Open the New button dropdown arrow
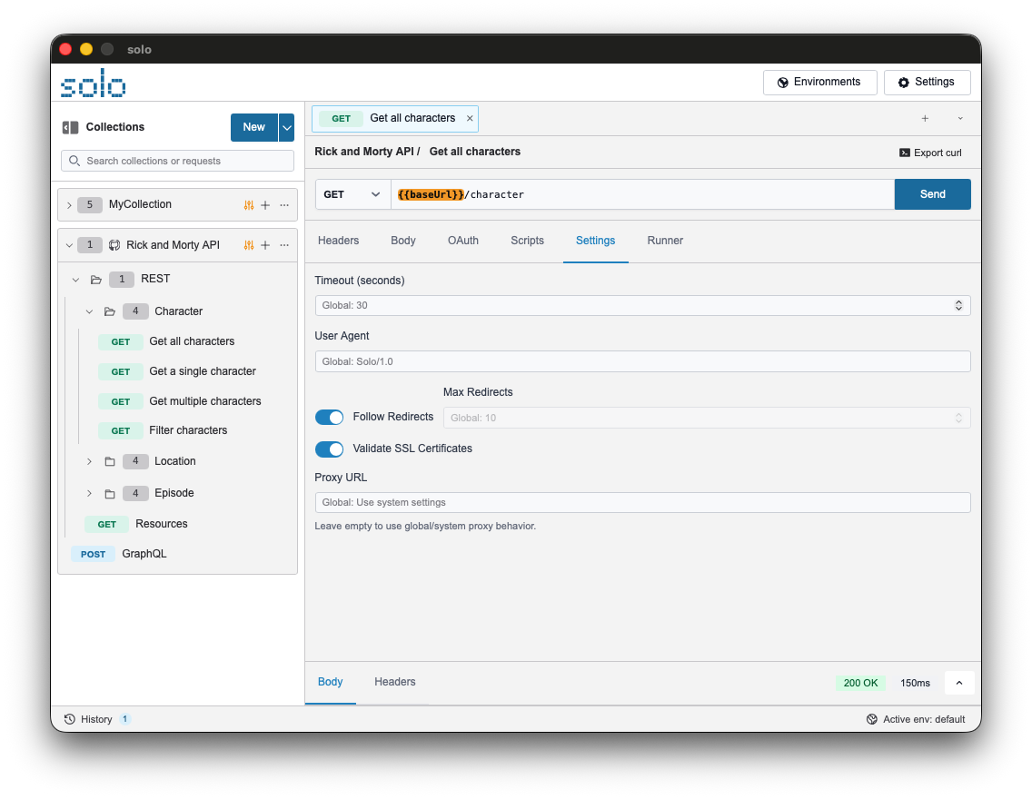This screenshot has height=799, width=1032. coord(286,128)
